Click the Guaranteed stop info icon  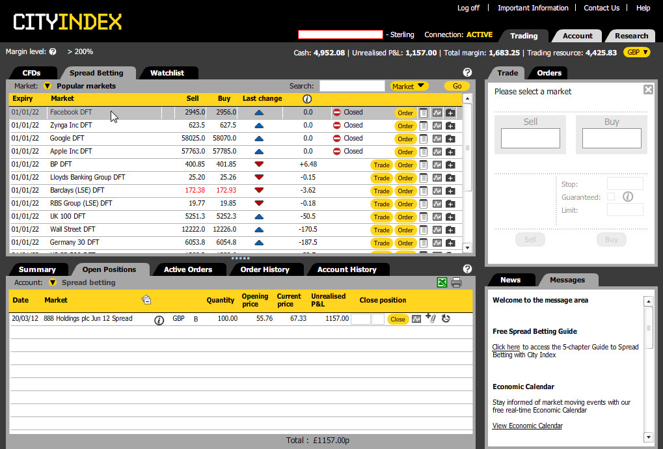[628, 197]
